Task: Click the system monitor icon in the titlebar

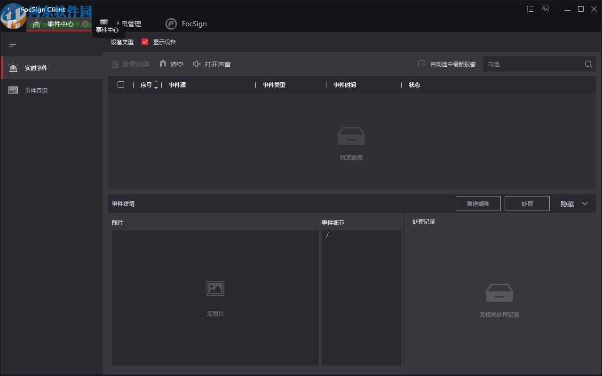Action: (x=545, y=9)
